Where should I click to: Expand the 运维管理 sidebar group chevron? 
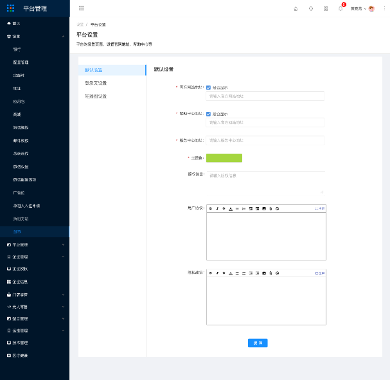point(63,330)
